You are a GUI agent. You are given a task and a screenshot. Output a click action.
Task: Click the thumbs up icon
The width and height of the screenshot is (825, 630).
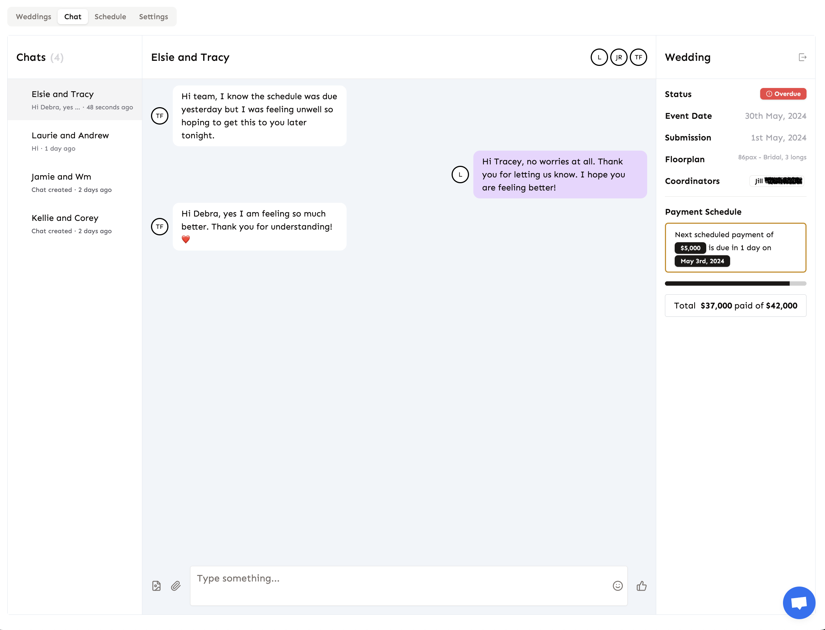pos(641,586)
